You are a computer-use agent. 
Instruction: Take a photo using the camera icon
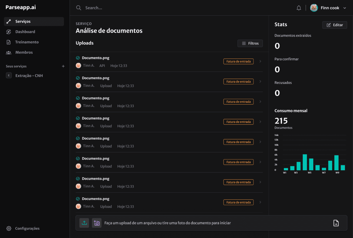tap(96, 223)
